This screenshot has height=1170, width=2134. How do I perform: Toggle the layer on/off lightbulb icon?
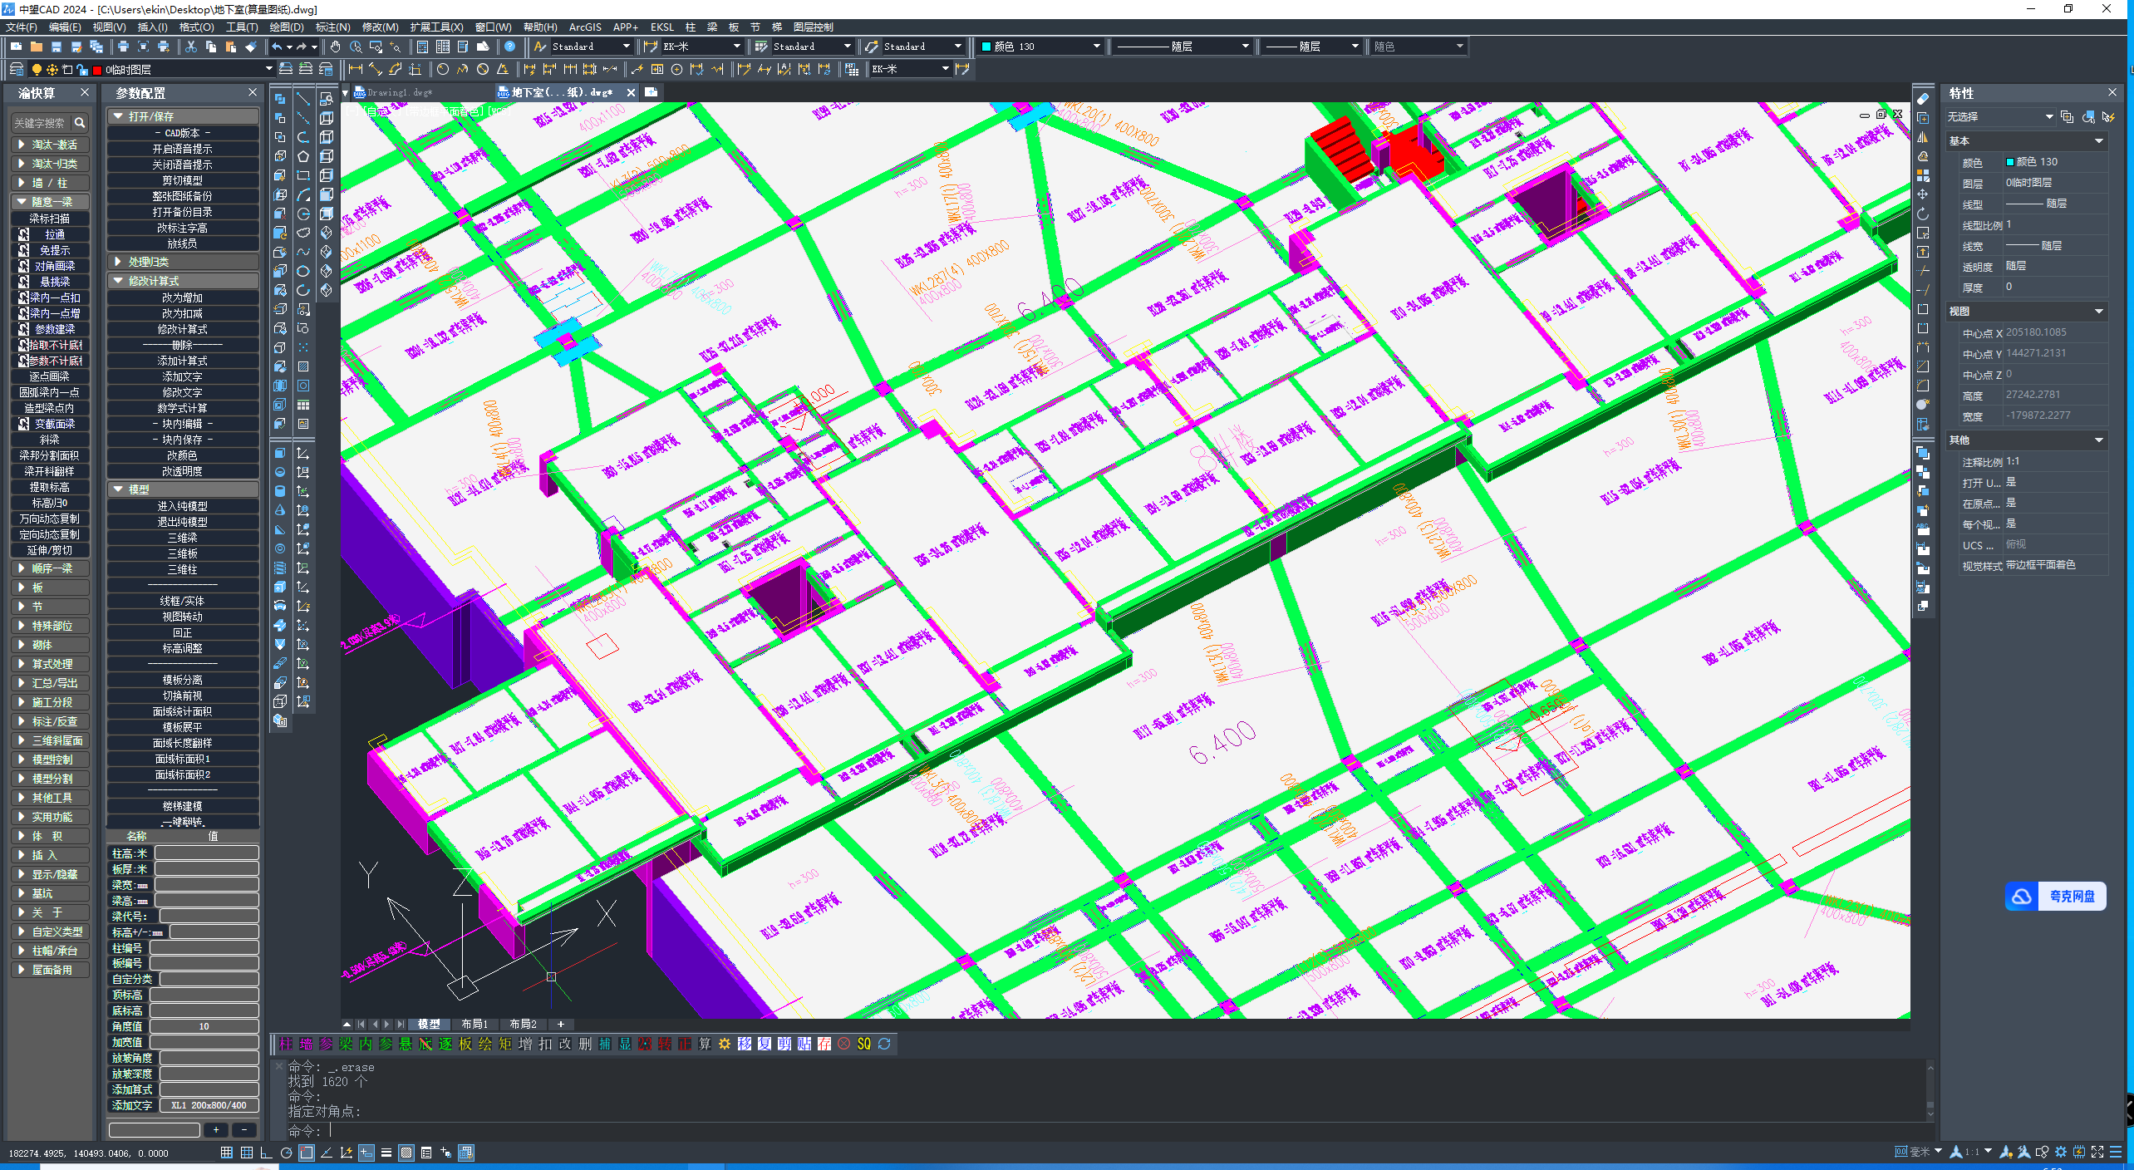(x=37, y=70)
